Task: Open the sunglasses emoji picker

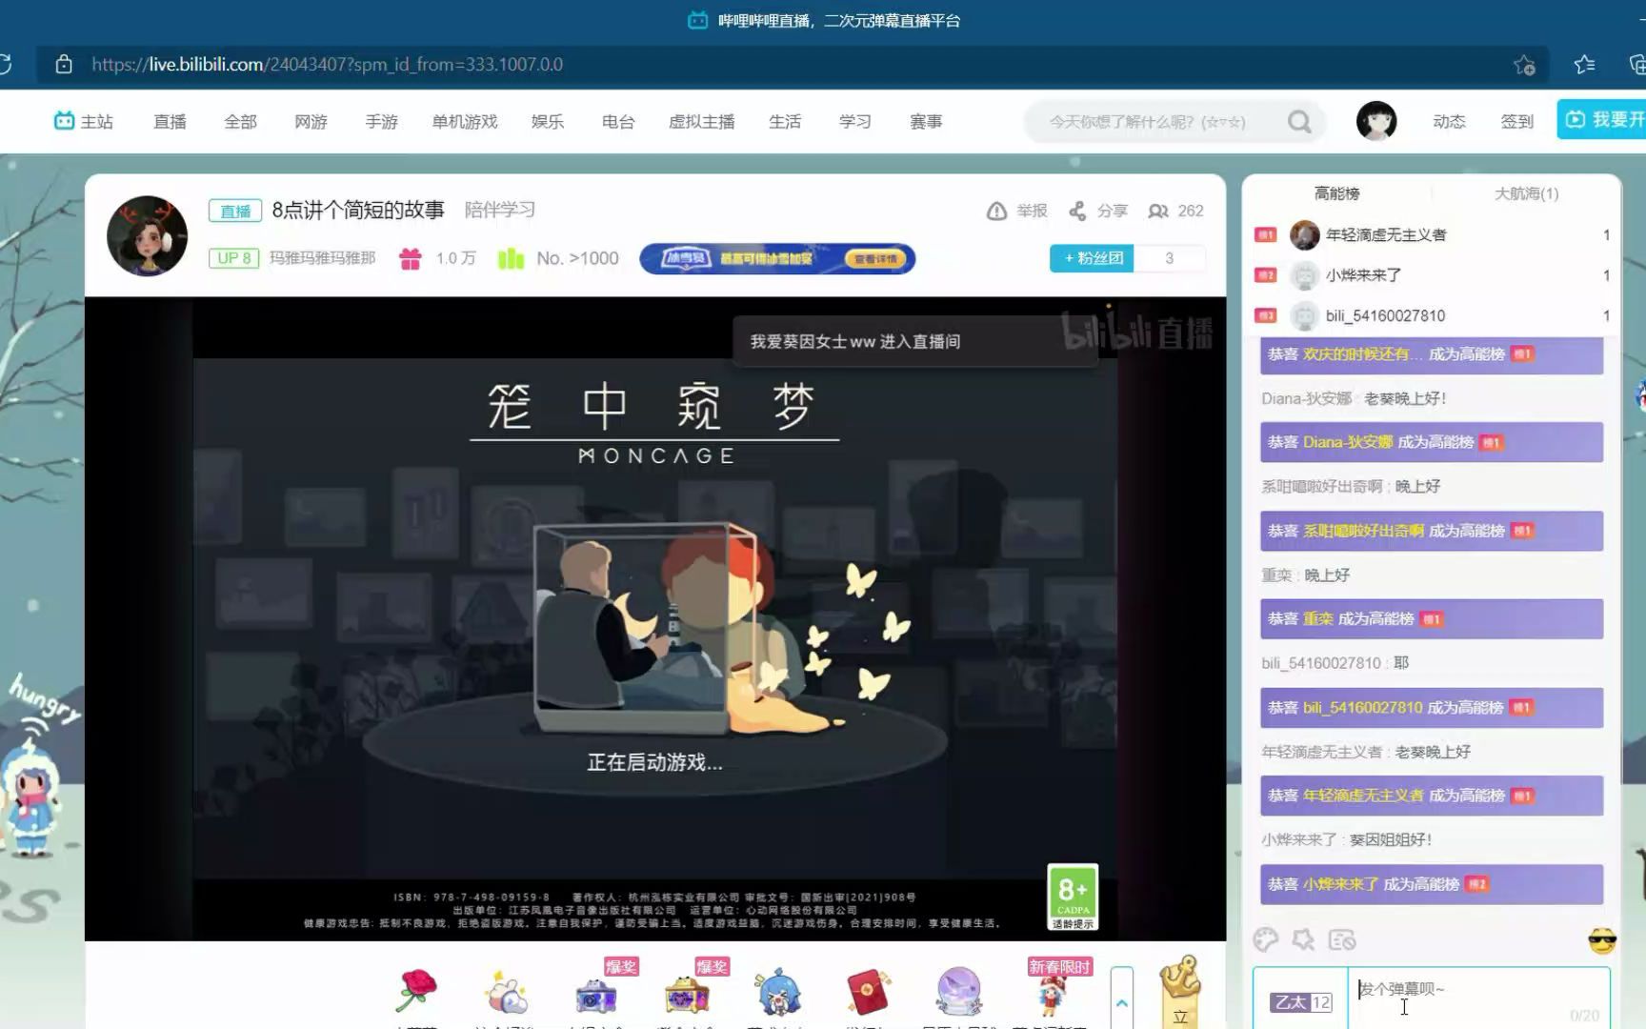Action: pos(1602,940)
